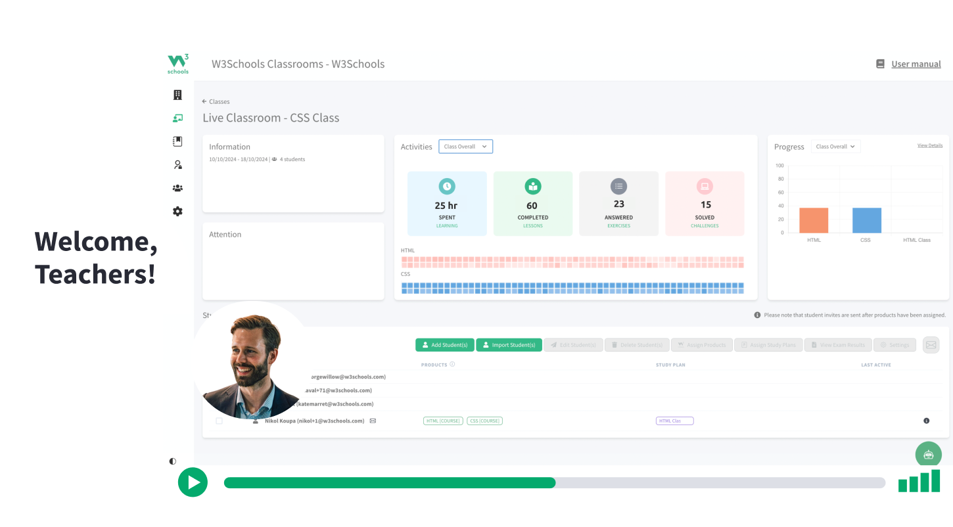Click the answered exercises list icon
953x527 pixels.
point(619,187)
